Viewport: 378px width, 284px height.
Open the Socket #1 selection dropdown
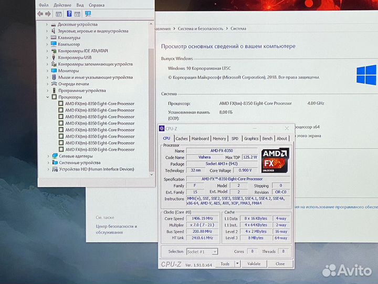pyautogui.click(x=214, y=251)
